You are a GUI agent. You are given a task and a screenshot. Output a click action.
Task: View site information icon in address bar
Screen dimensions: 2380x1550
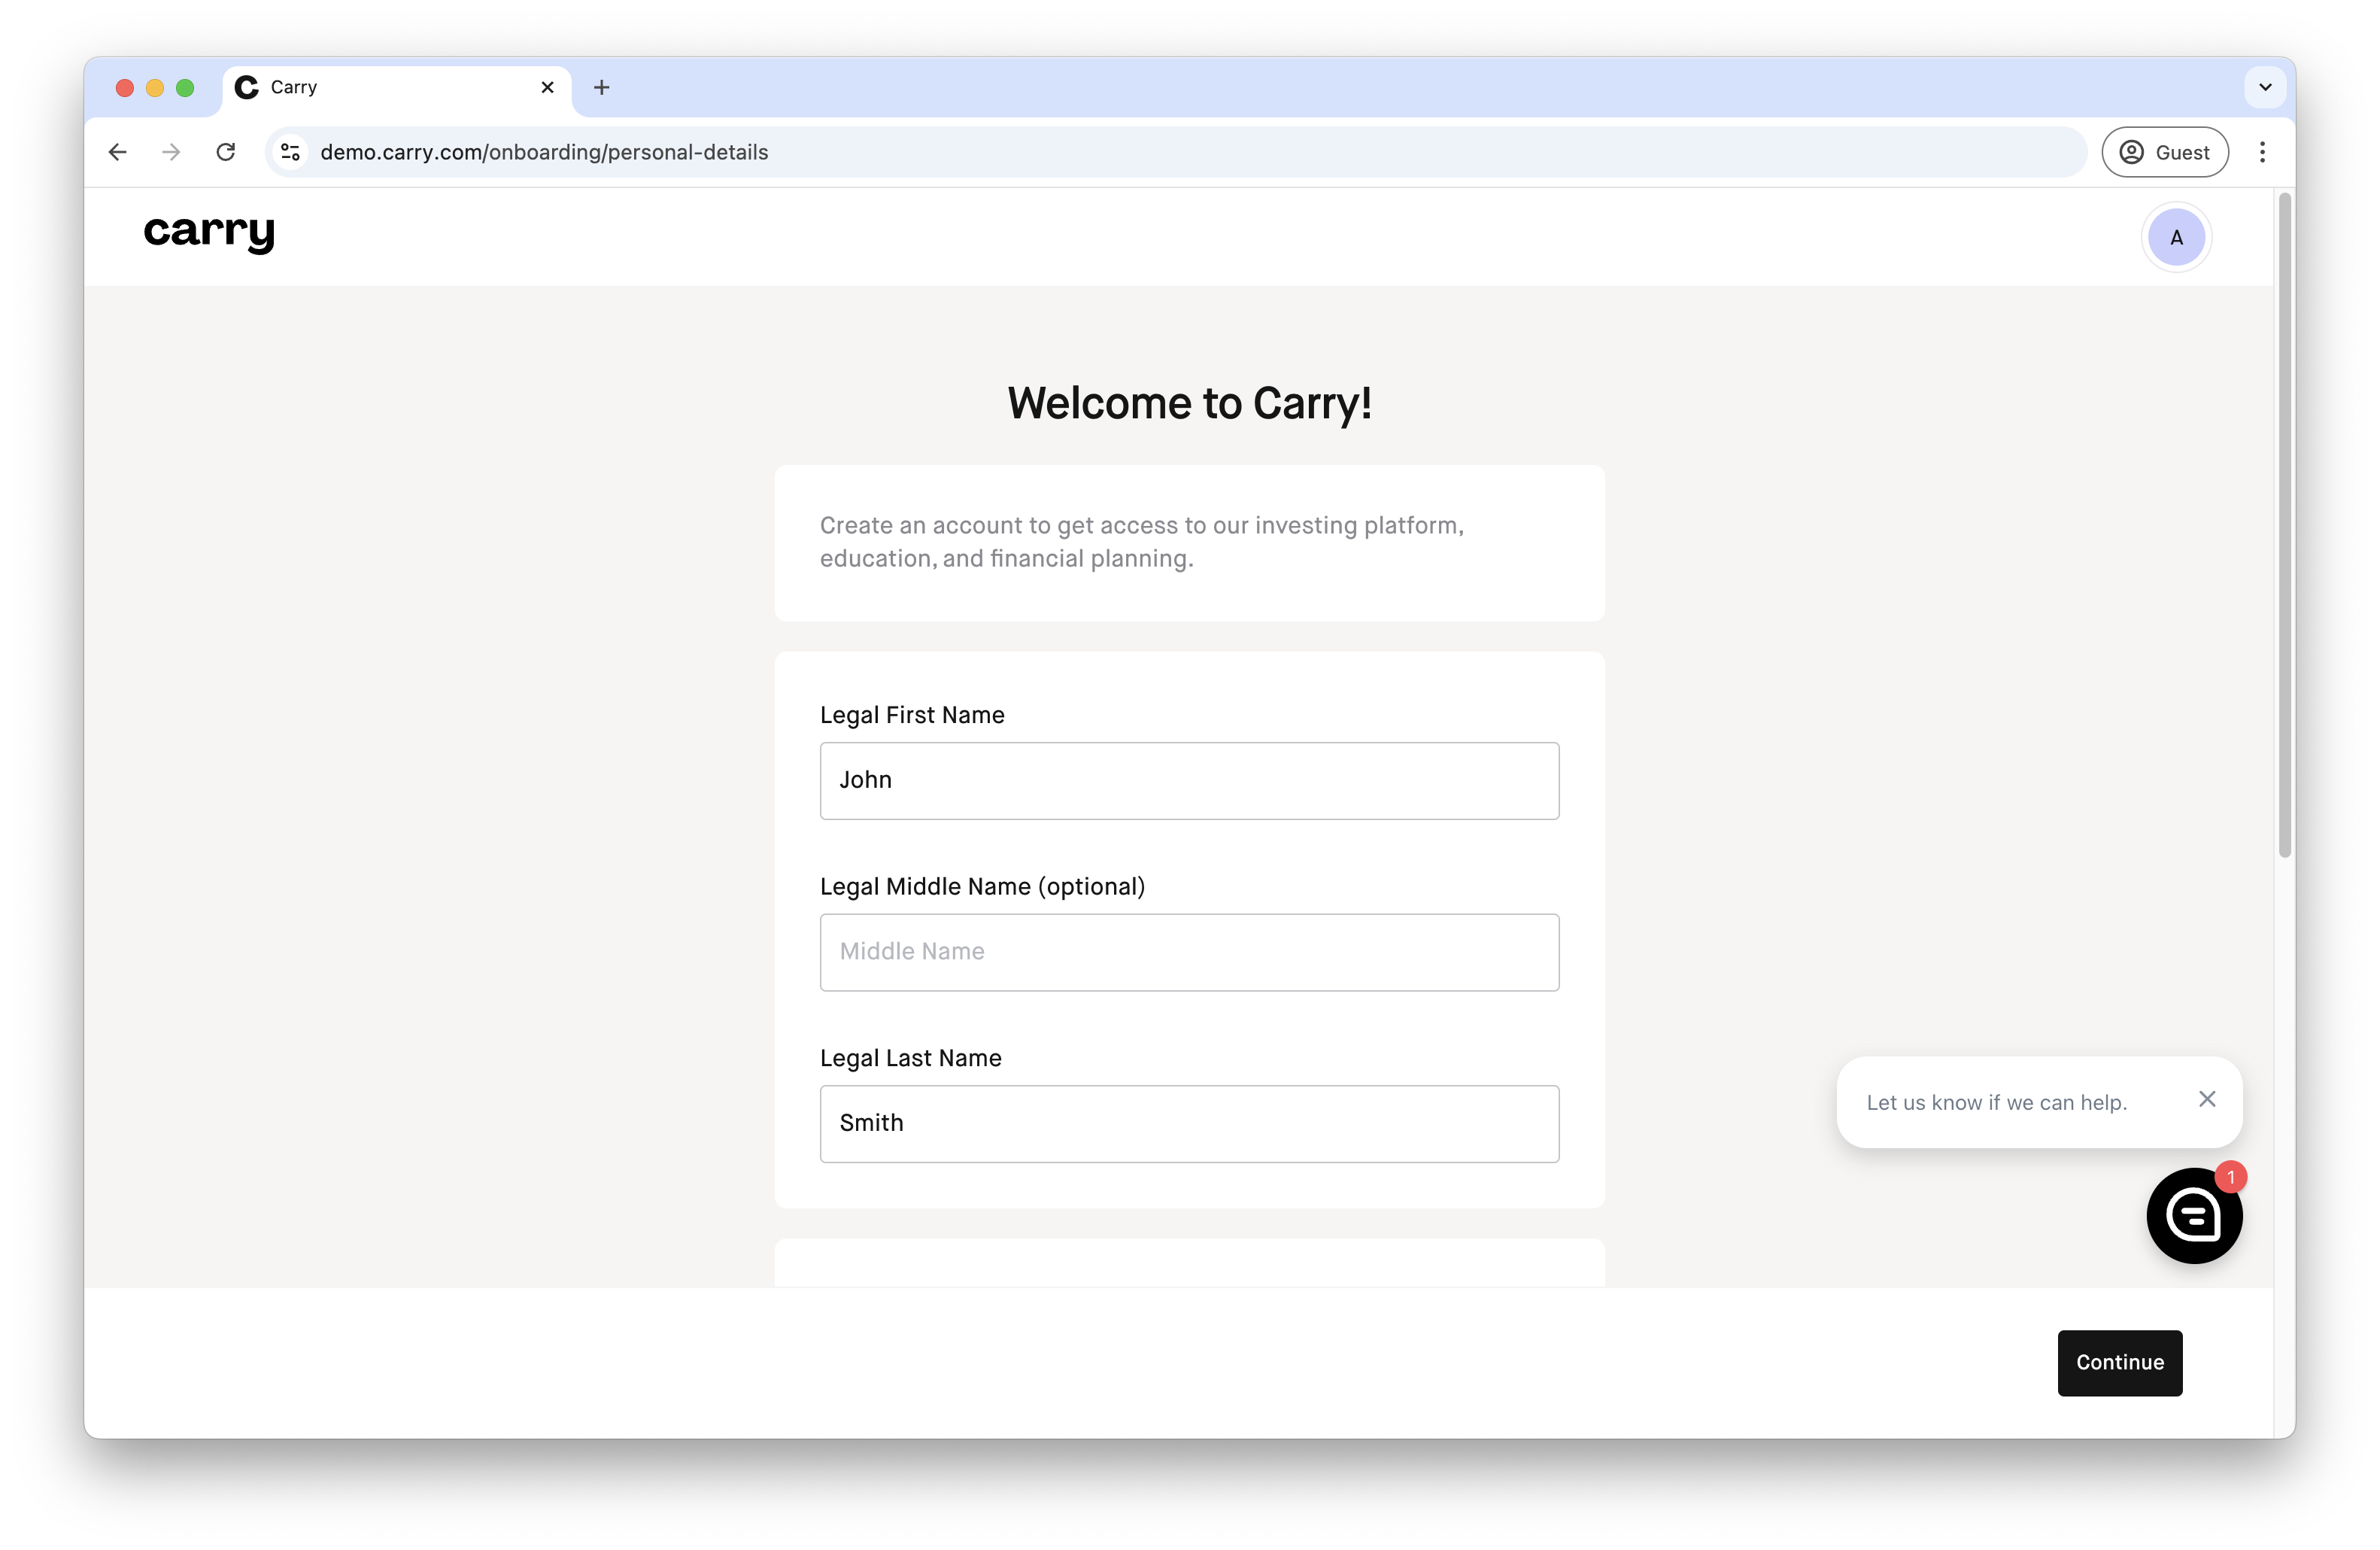click(x=291, y=152)
